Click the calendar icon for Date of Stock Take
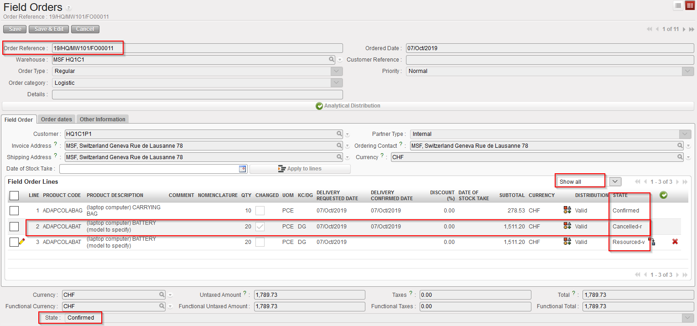 [242, 169]
